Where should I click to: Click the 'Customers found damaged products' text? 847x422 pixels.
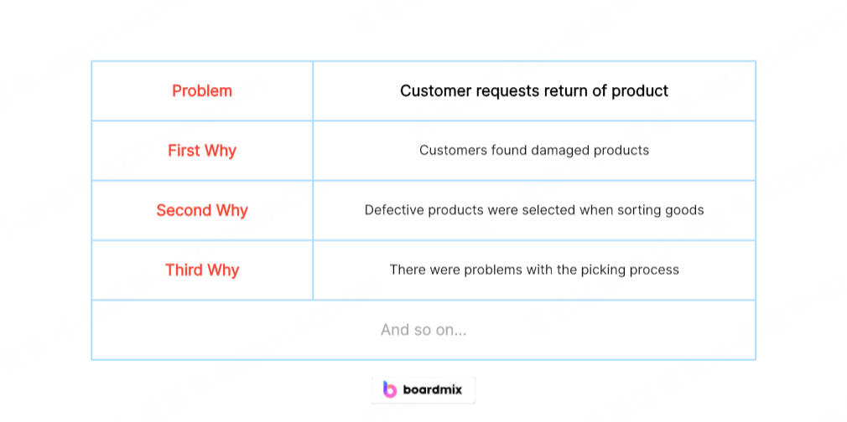tap(534, 150)
